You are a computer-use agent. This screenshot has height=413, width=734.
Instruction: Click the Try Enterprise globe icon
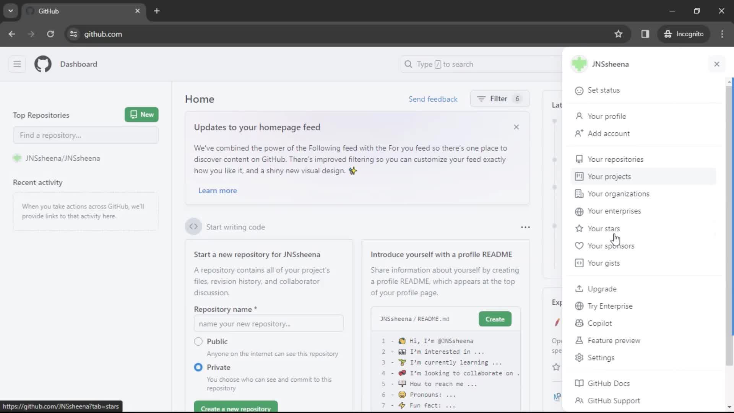coord(579,306)
